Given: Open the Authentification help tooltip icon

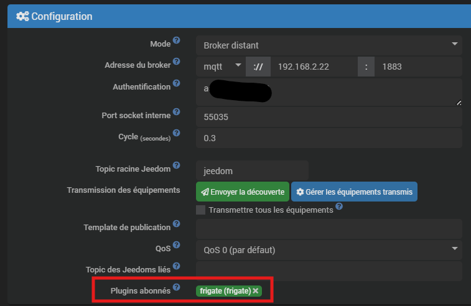Looking at the screenshot, I should point(176,83).
